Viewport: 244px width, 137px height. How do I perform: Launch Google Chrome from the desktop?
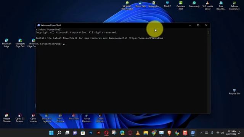6,118
